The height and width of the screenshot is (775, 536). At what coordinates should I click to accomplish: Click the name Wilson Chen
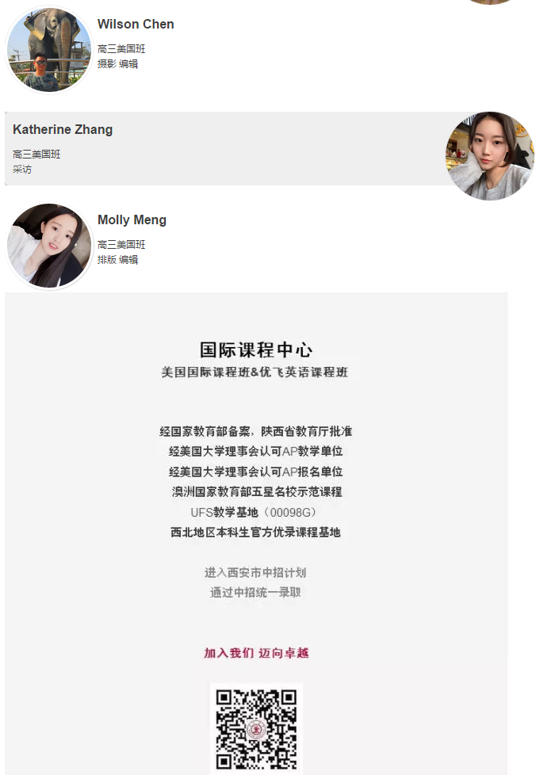pyautogui.click(x=136, y=25)
